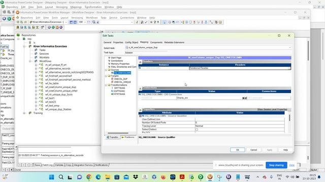Select EXPTRANS transformation

[x=119, y=91]
